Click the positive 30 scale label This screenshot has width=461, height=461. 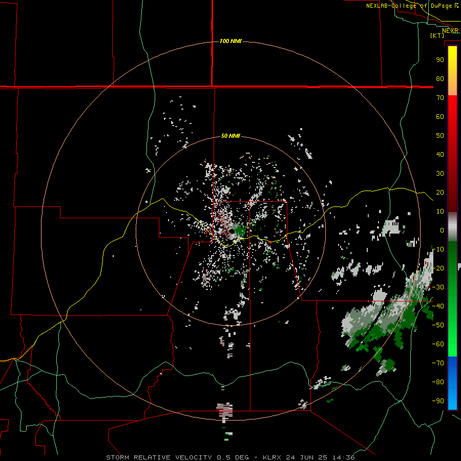coord(440,174)
